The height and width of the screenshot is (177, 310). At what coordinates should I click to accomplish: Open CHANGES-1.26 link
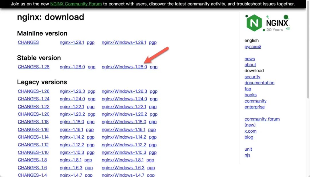[34, 91]
